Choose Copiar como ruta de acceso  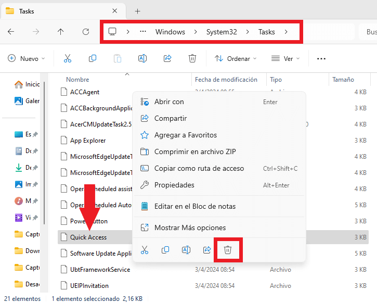click(219, 169)
